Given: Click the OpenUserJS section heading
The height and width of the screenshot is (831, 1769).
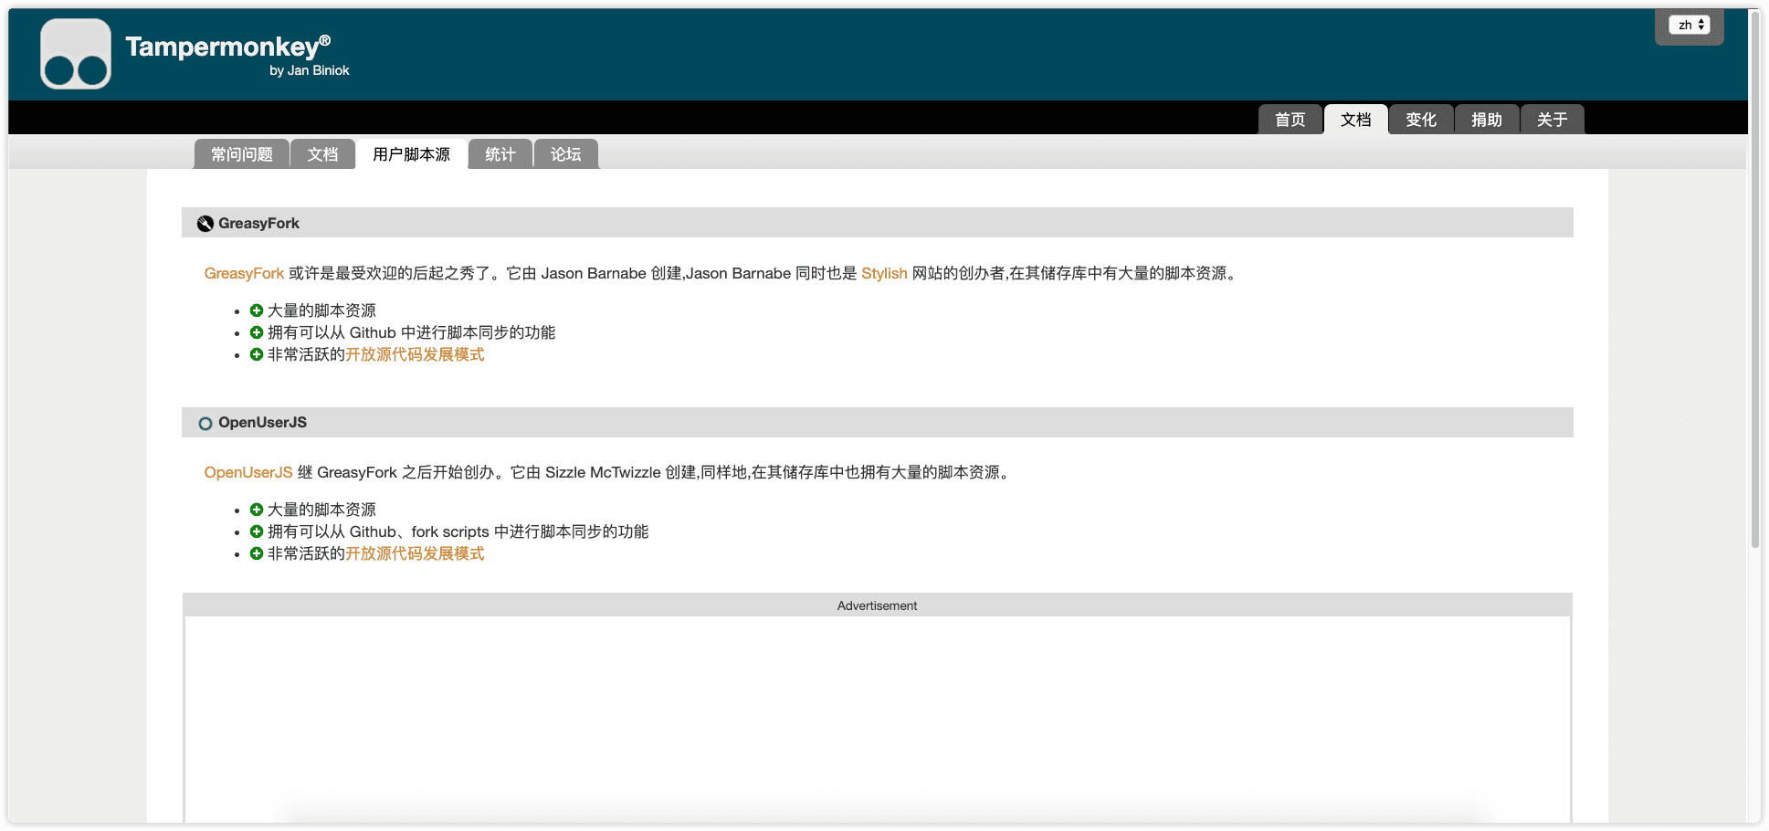Looking at the screenshot, I should (262, 423).
